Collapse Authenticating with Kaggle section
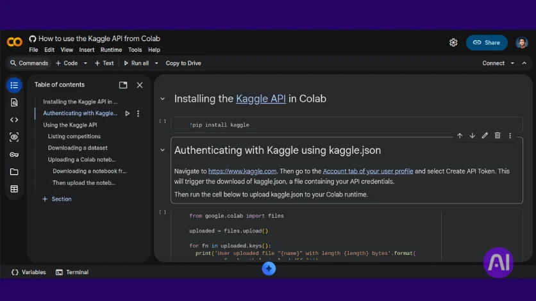 click(162, 150)
